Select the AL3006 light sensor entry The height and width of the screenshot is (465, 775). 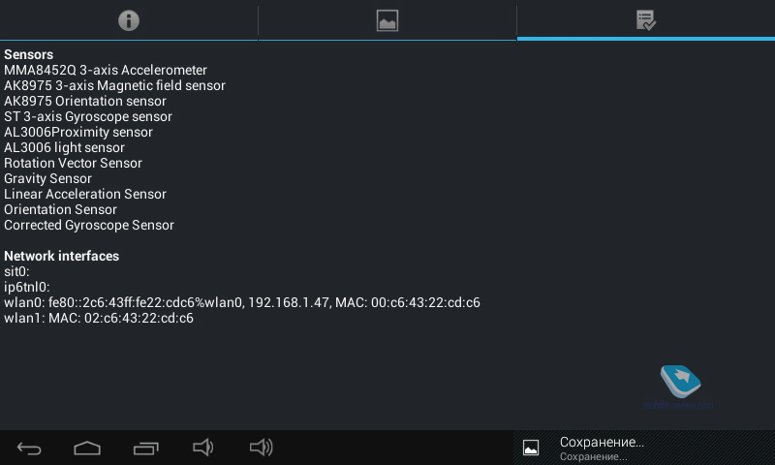point(64,147)
